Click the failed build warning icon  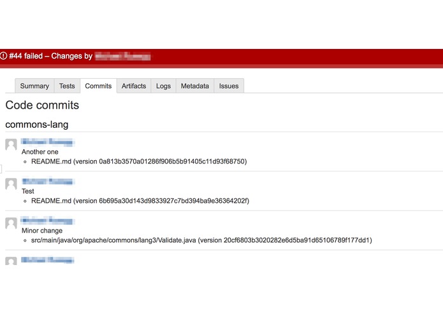[x=3, y=56]
